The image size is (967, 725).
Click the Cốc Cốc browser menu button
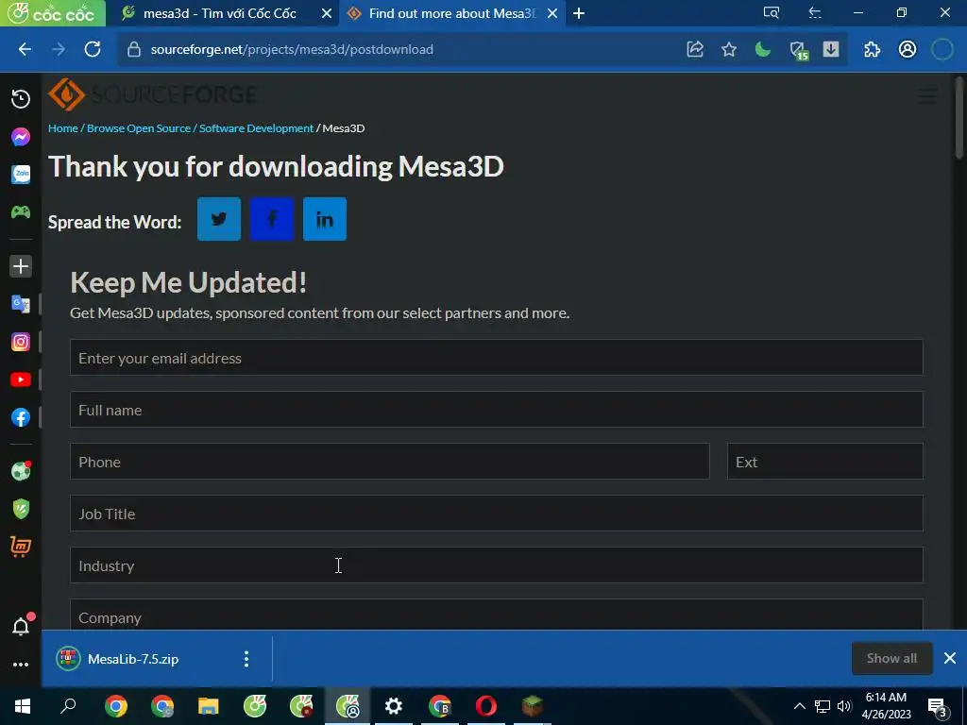coord(53,13)
